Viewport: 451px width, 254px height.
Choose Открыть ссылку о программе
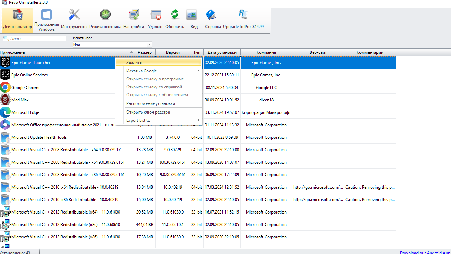point(159,79)
